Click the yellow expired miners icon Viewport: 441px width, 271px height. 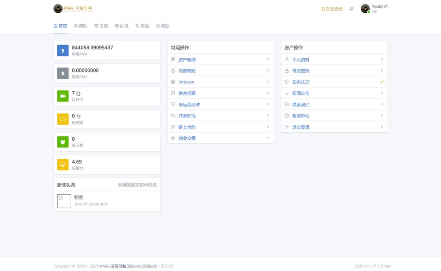click(x=63, y=119)
